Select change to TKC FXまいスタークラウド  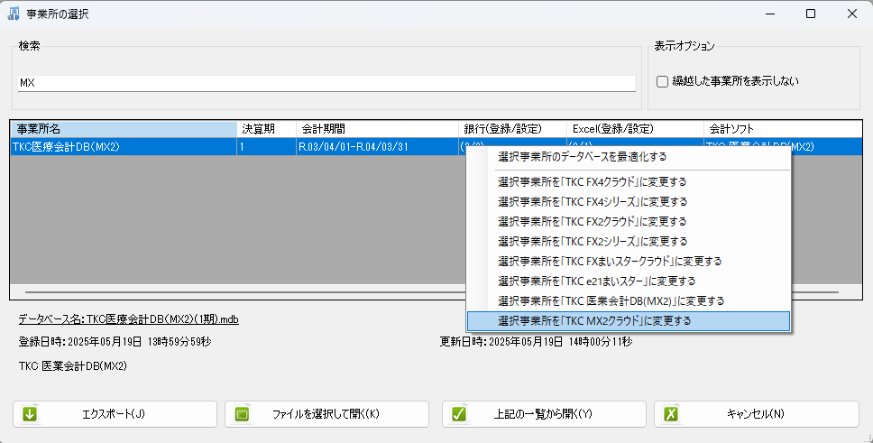[x=628, y=262]
